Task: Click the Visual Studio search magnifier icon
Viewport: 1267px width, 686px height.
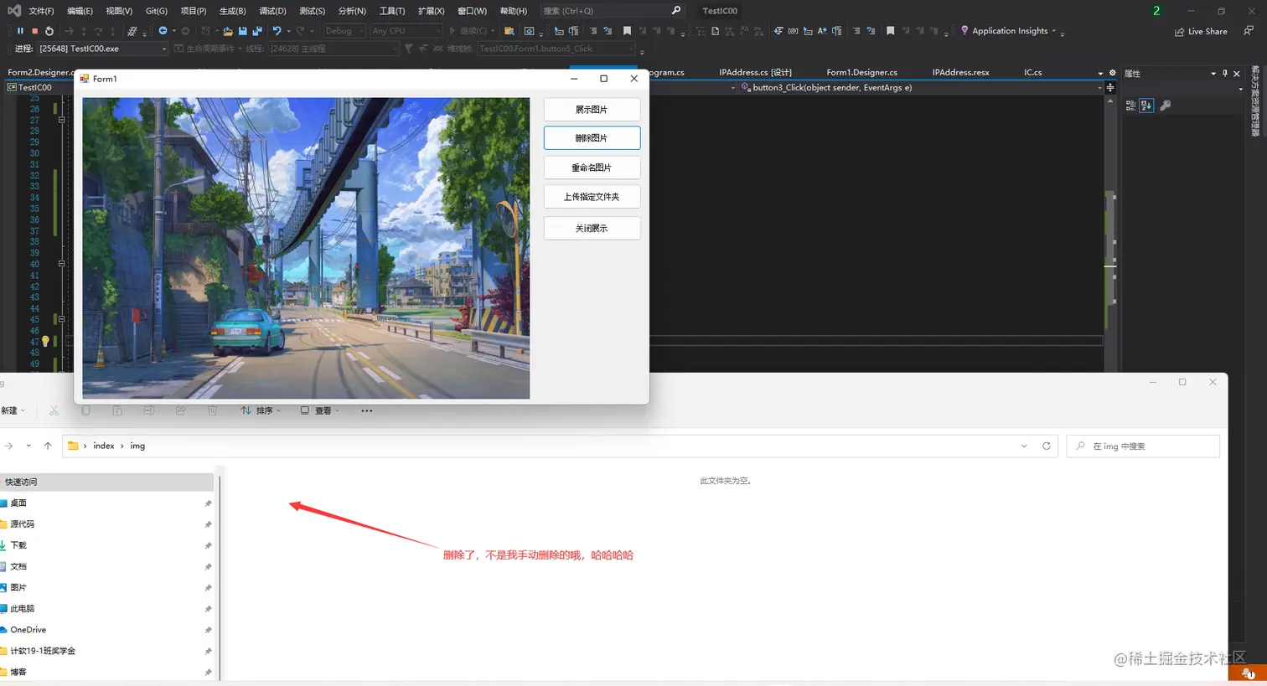Action: [x=677, y=10]
